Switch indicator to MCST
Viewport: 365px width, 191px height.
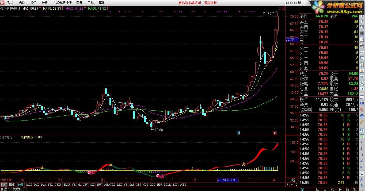183,185
